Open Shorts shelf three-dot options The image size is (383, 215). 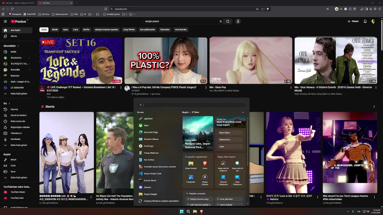pyautogui.click(x=374, y=107)
